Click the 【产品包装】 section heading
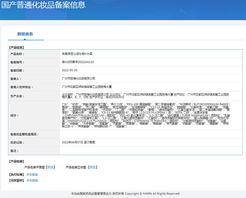 point(17,161)
